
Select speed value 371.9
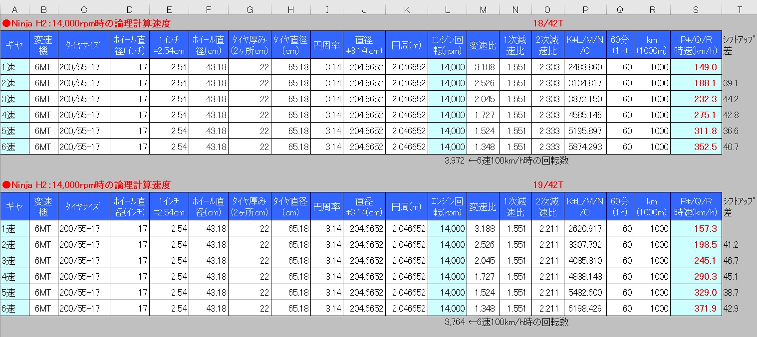[696, 308]
